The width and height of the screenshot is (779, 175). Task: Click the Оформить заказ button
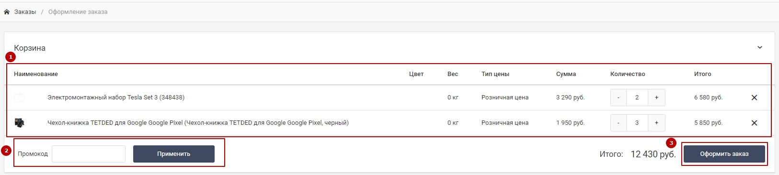point(724,154)
